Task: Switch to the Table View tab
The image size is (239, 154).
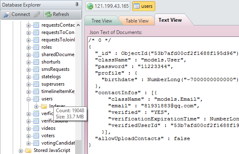Action: point(137,21)
